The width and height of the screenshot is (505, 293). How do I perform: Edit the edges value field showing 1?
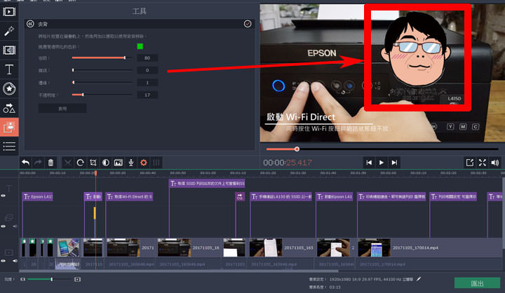click(x=147, y=83)
